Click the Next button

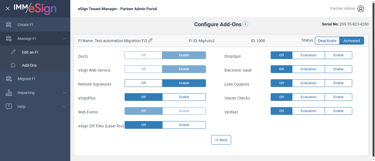tap(221, 140)
